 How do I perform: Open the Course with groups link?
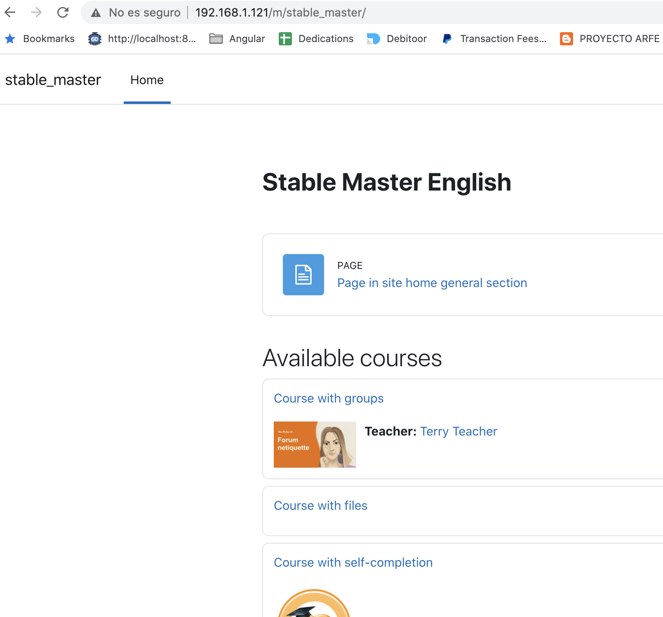click(x=329, y=398)
